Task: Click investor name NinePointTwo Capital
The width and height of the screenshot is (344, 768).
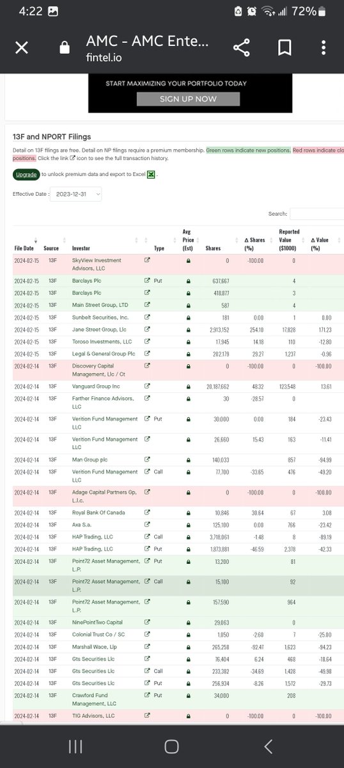Action: [x=97, y=622]
